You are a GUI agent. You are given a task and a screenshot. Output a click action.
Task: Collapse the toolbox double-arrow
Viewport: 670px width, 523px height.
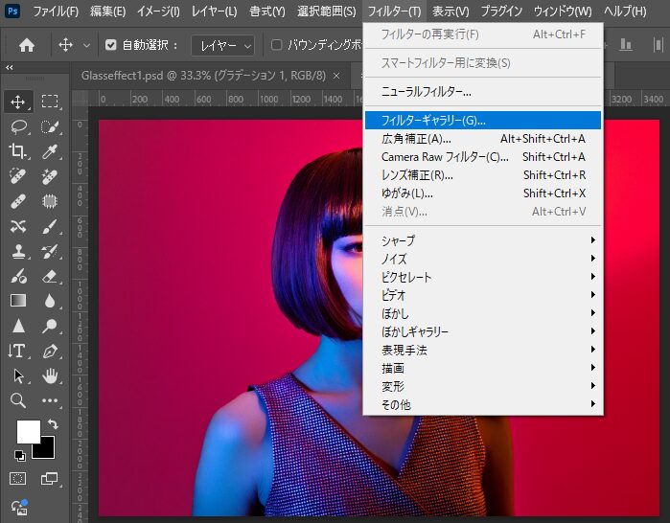pyautogui.click(x=9, y=67)
